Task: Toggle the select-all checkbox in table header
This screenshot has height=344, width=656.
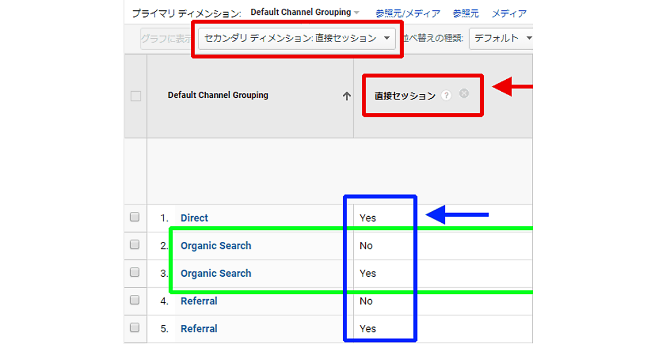Action: point(136,96)
